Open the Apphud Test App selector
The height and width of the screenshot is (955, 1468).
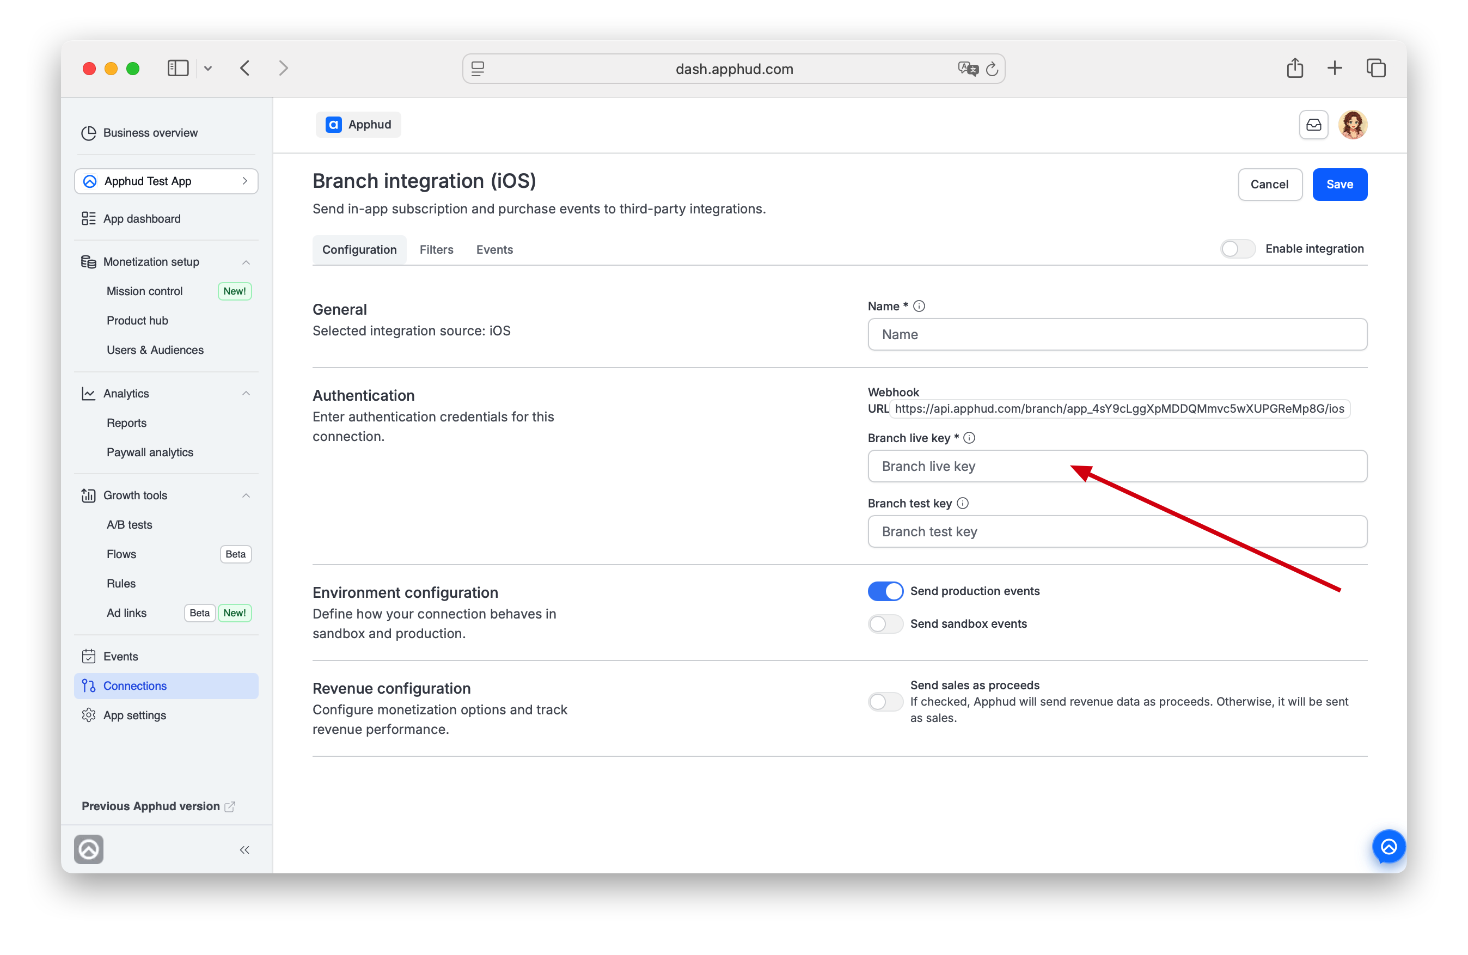pos(166,181)
